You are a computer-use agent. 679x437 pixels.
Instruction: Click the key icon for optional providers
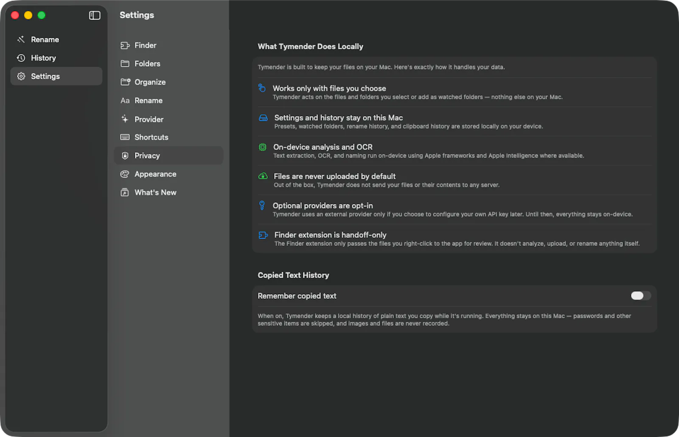coord(262,206)
